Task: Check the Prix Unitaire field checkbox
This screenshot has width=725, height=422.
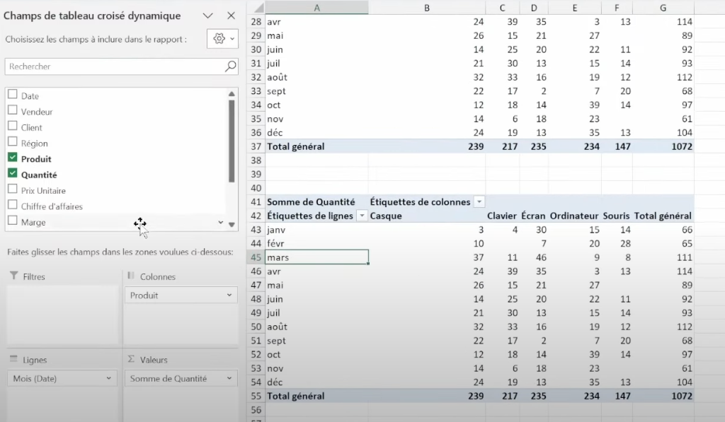Action: pos(13,189)
